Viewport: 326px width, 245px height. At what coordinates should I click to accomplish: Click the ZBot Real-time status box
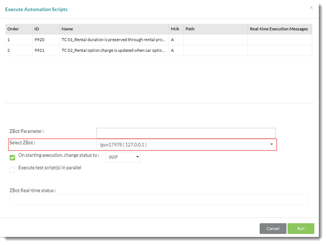pyautogui.click(x=159, y=199)
